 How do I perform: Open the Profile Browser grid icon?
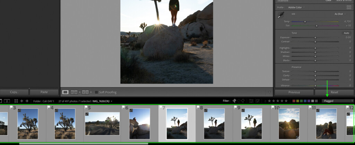pyautogui.click(x=349, y=8)
